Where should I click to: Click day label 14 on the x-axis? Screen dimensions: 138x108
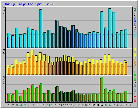coord(61,105)
